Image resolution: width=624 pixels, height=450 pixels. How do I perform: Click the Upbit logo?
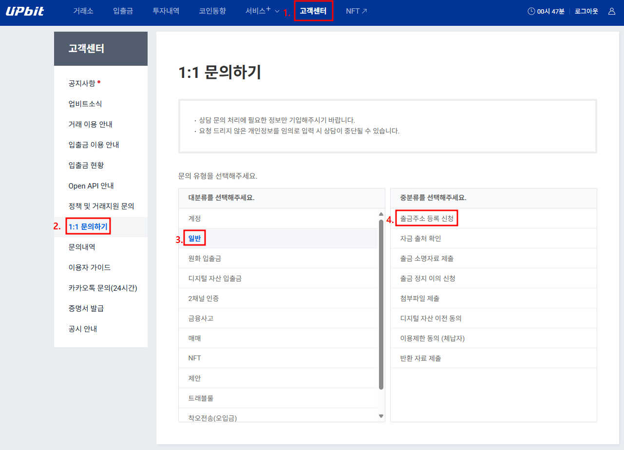click(x=25, y=11)
